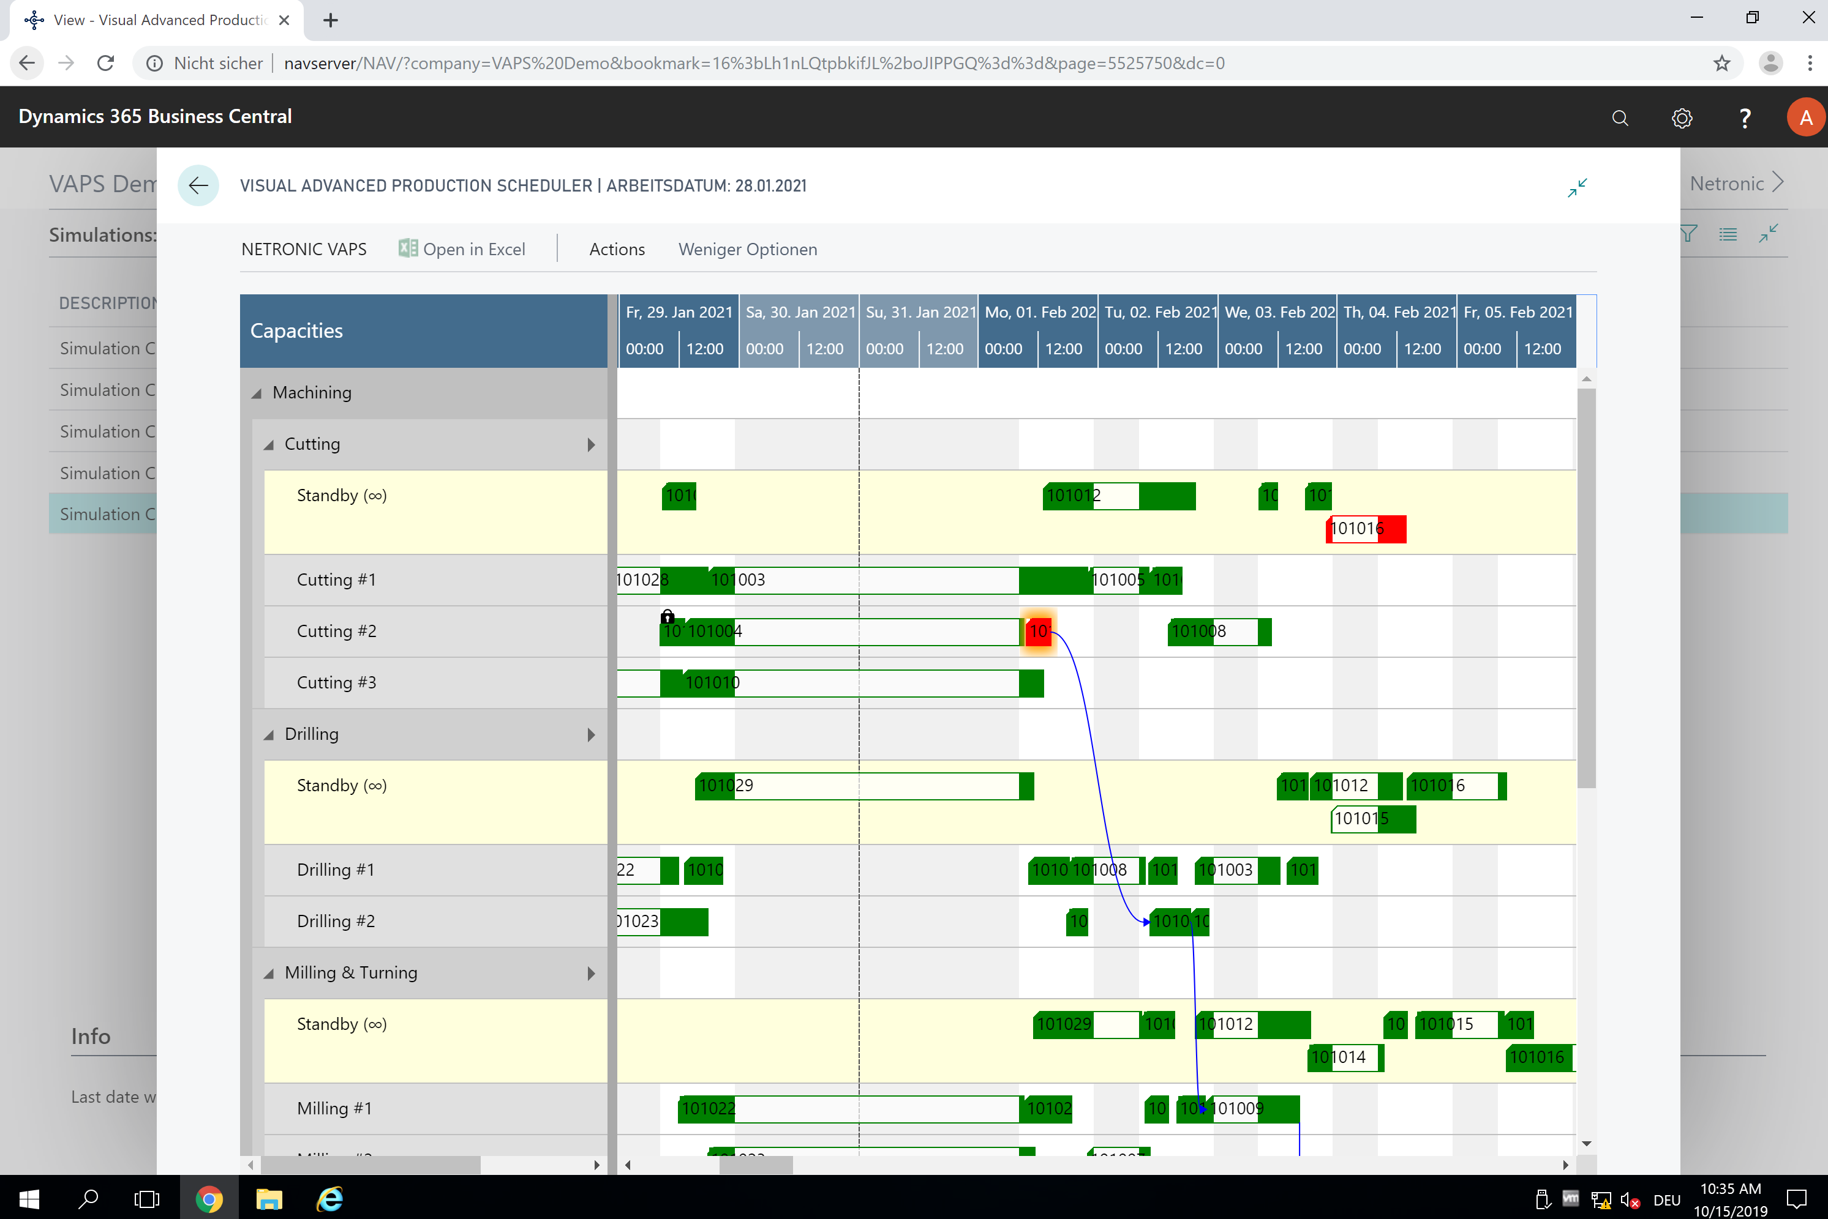Open Chrome profile icon
The height and width of the screenshot is (1219, 1828).
(1770, 63)
